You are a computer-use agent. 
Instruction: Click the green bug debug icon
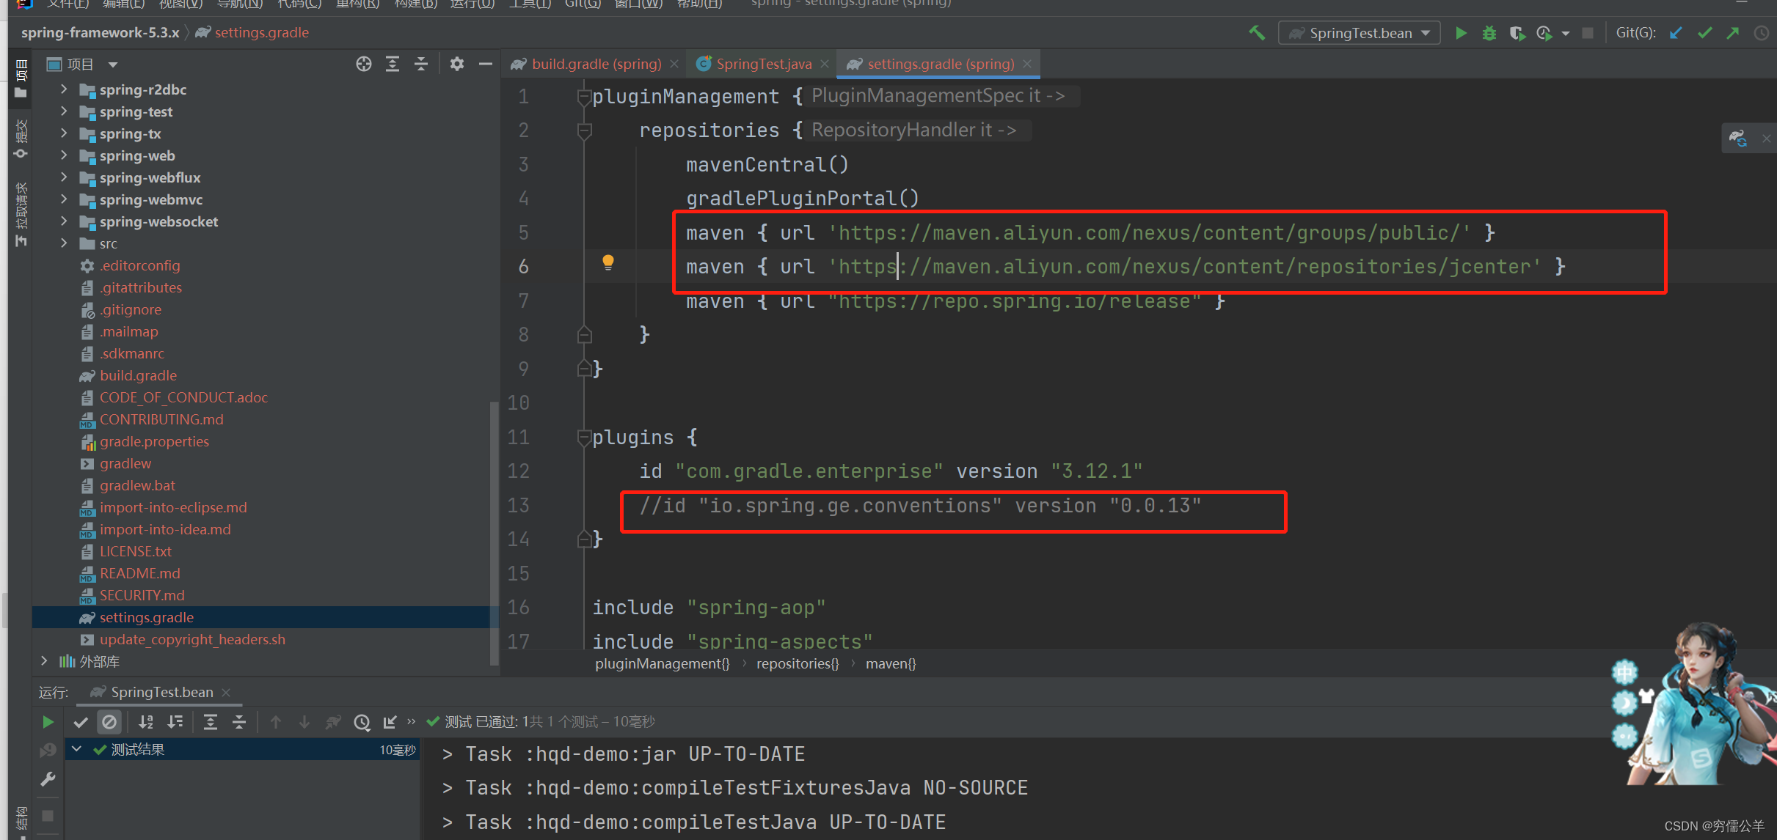[1489, 33]
